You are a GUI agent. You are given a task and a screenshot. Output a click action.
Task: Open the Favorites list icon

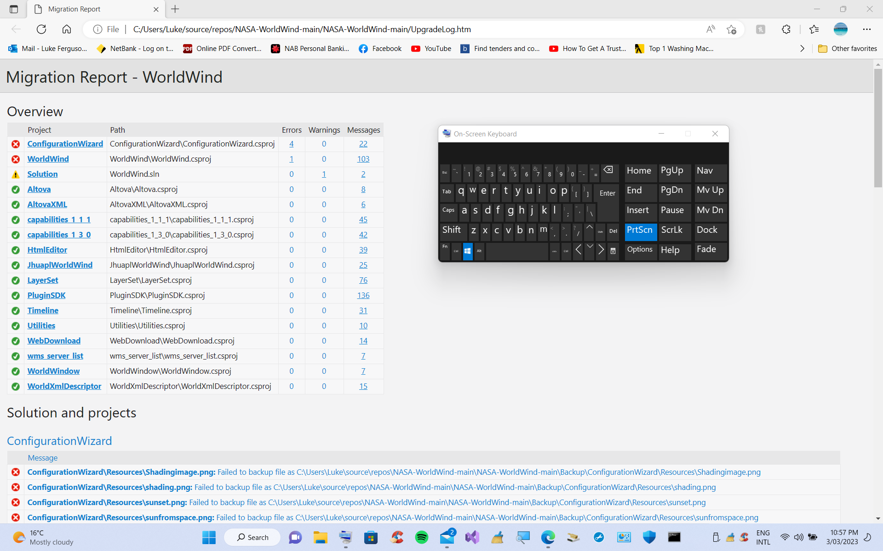click(814, 29)
